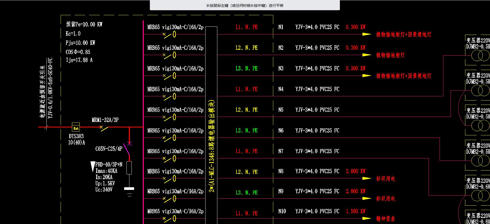Click the yellow arrowhead before 精神堡垒
Viewport: 490px width, 224px height.
click(x=367, y=218)
